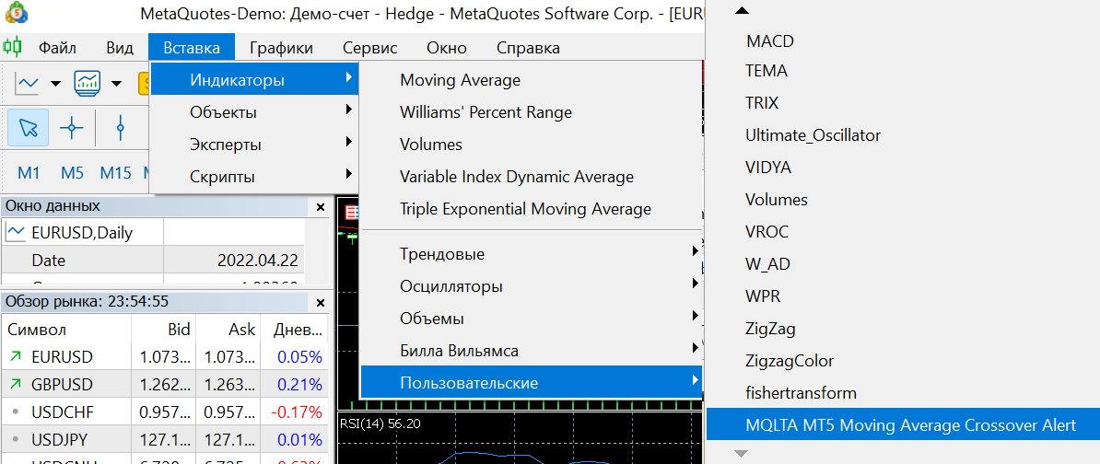
Task: Select the cursor arrow tool
Action: pos(28,128)
